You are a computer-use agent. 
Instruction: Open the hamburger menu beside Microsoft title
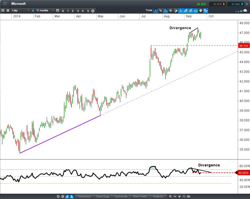point(5,4)
